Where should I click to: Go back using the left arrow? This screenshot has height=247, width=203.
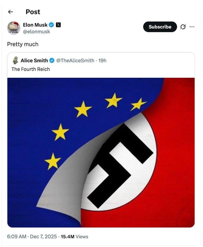[10, 12]
